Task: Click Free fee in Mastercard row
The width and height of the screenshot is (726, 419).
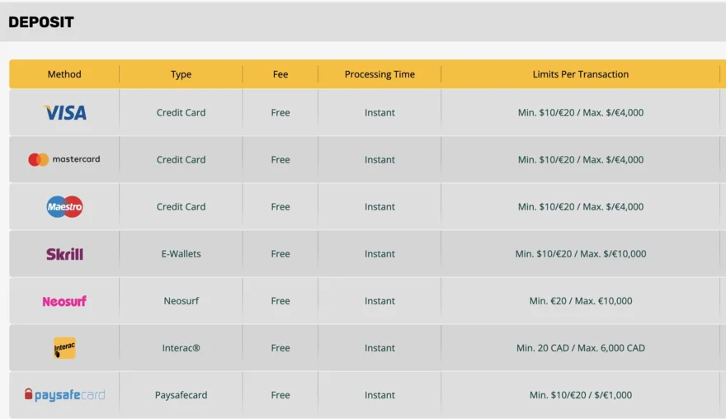Action: pyautogui.click(x=280, y=160)
